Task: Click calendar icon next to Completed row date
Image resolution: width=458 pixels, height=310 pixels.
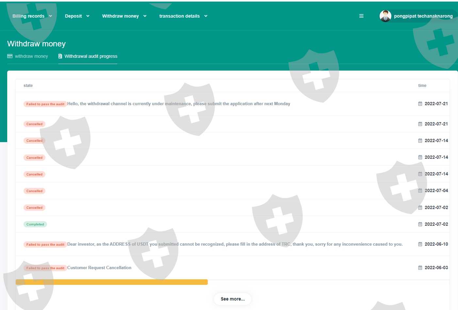Action: tap(420, 224)
